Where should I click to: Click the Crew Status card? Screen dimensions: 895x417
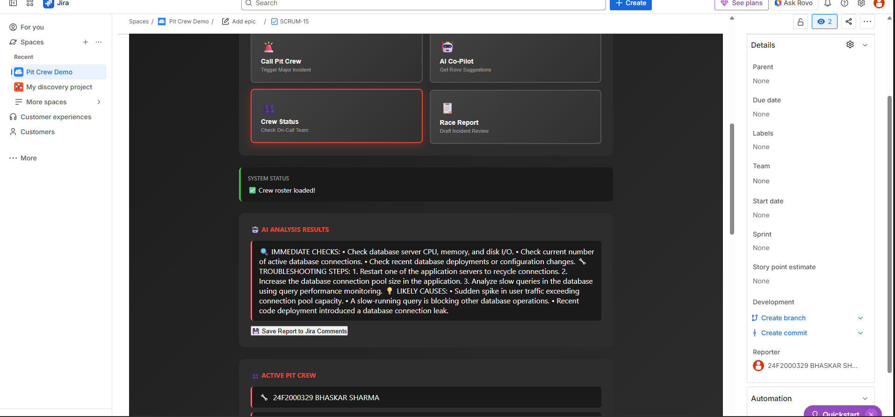pos(337,116)
